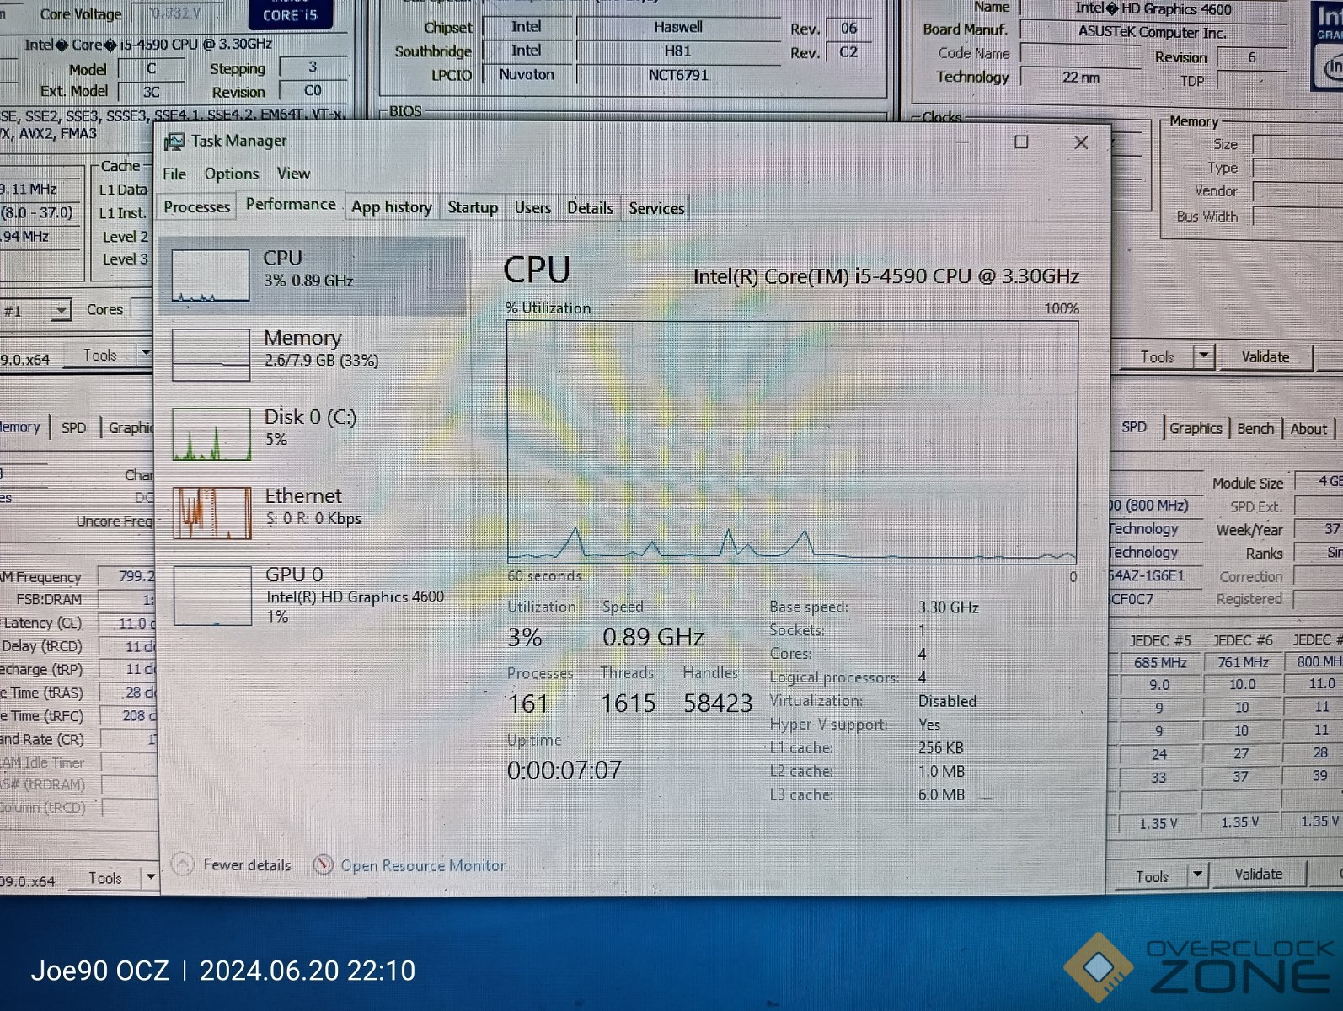
Task: Open the View menu in Task Manager
Action: 293,174
